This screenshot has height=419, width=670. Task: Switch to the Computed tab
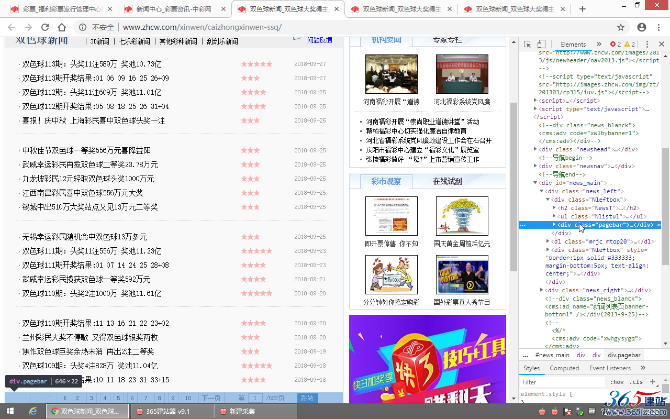click(564, 368)
